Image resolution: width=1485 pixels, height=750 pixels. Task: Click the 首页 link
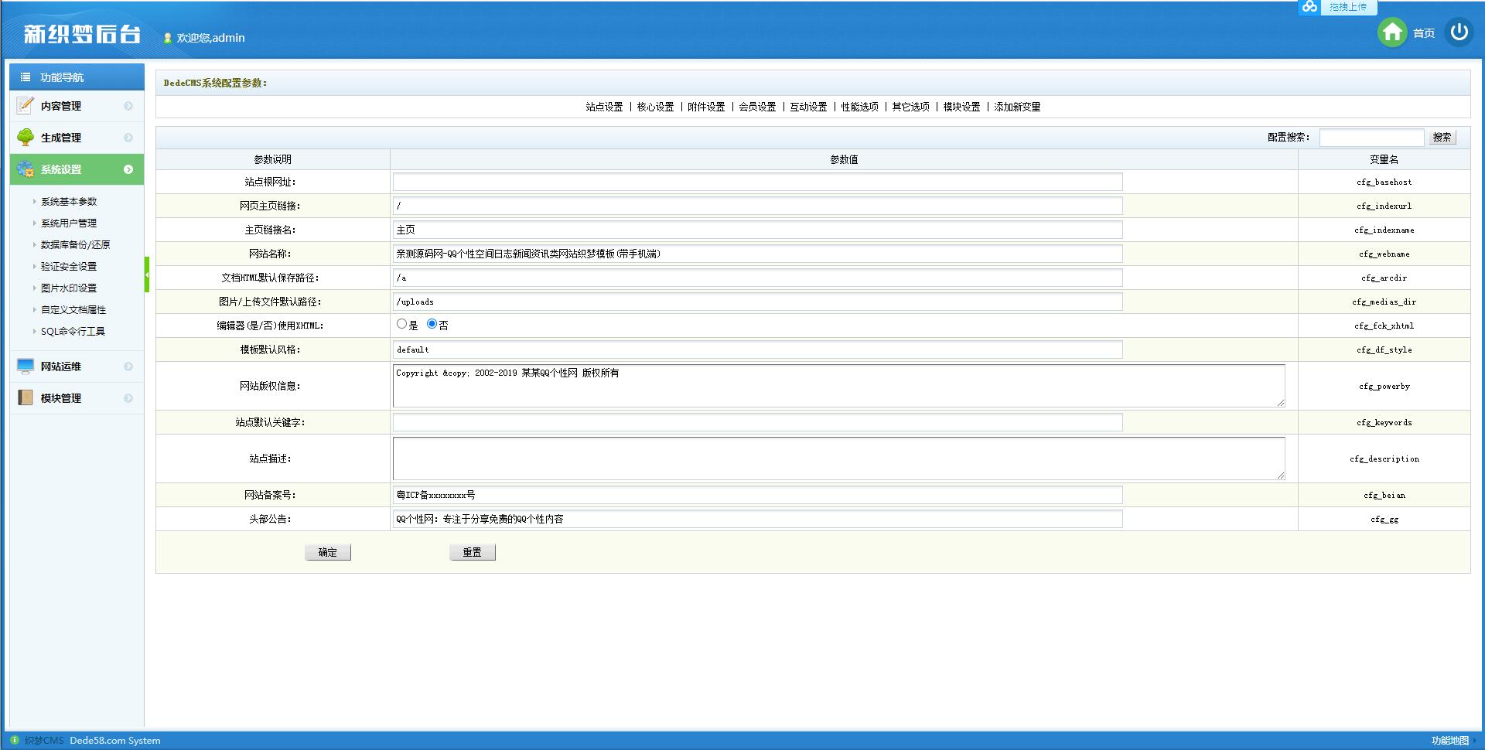click(x=1424, y=33)
